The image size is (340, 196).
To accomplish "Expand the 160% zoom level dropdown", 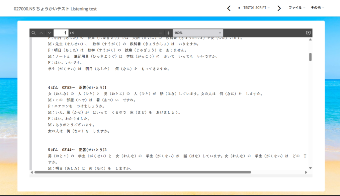I will coord(198,33).
